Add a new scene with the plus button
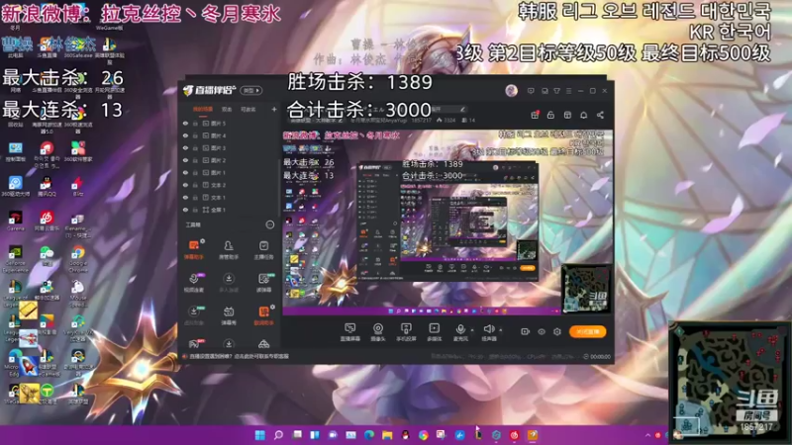 click(x=274, y=109)
